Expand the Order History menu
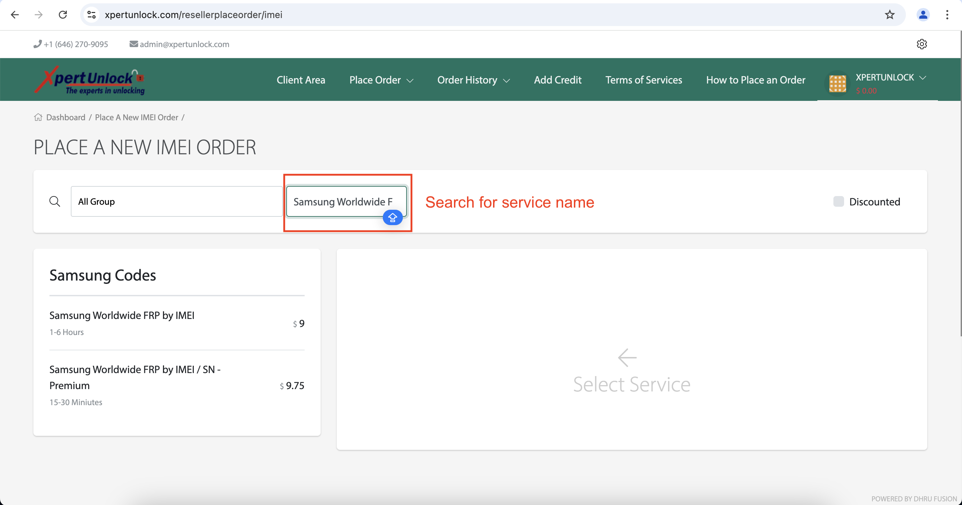Viewport: 962px width, 505px height. (474, 80)
